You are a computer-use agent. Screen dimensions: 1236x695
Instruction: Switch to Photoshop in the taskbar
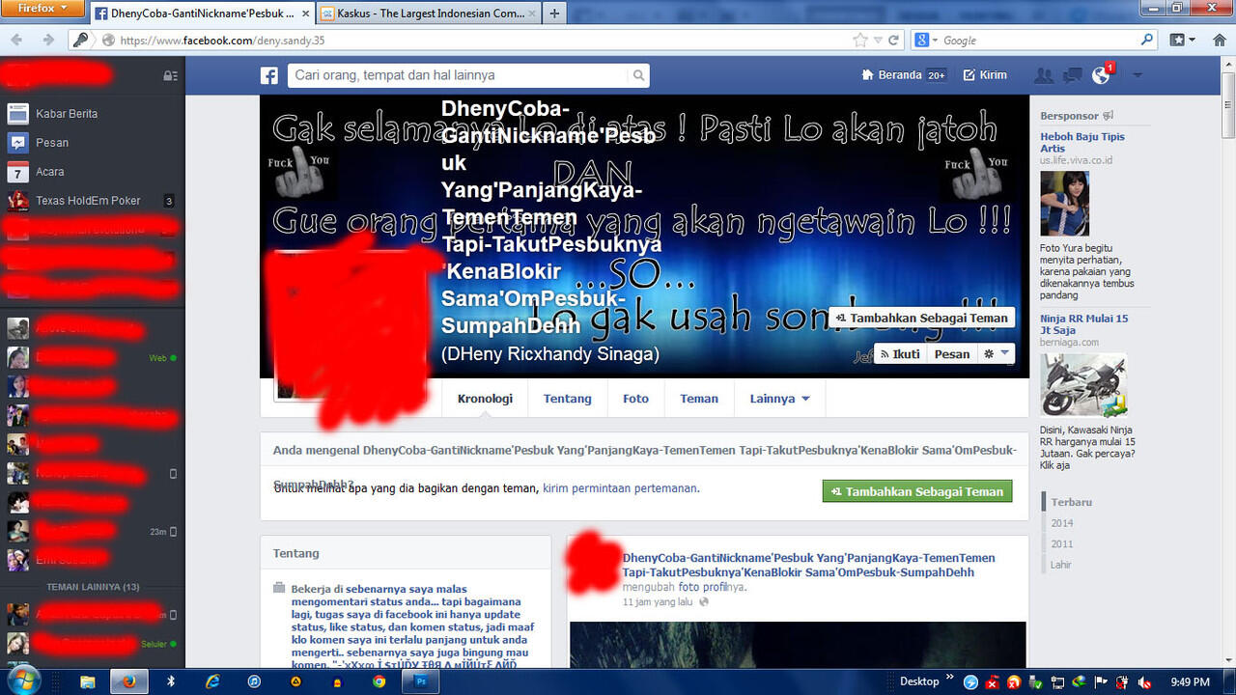[421, 681]
